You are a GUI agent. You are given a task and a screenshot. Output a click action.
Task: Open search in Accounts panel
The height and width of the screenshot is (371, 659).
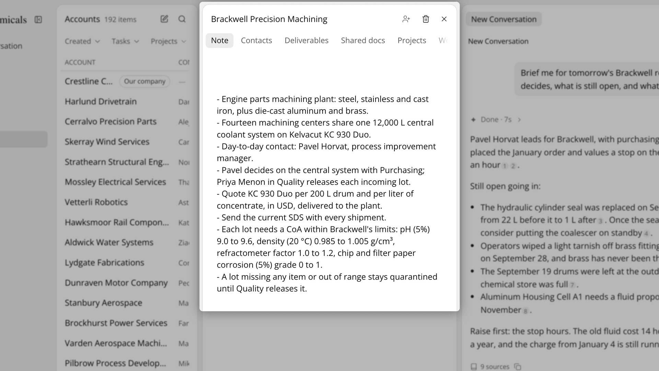point(182,19)
